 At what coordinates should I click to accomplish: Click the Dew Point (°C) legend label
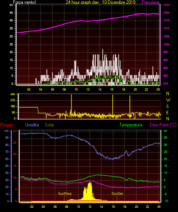coord(163,125)
